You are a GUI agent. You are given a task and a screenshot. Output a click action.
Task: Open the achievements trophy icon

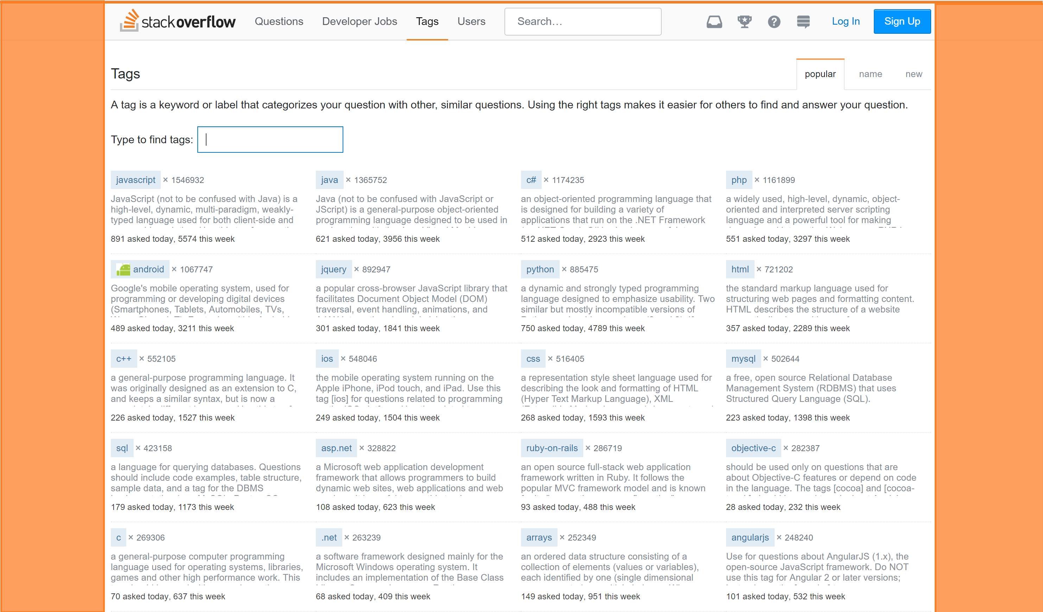coord(744,21)
